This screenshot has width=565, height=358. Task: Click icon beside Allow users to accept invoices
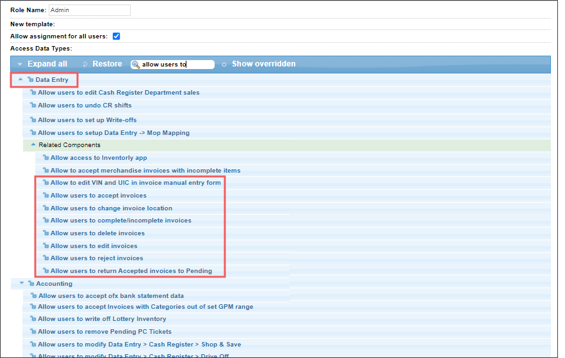[x=45, y=195]
